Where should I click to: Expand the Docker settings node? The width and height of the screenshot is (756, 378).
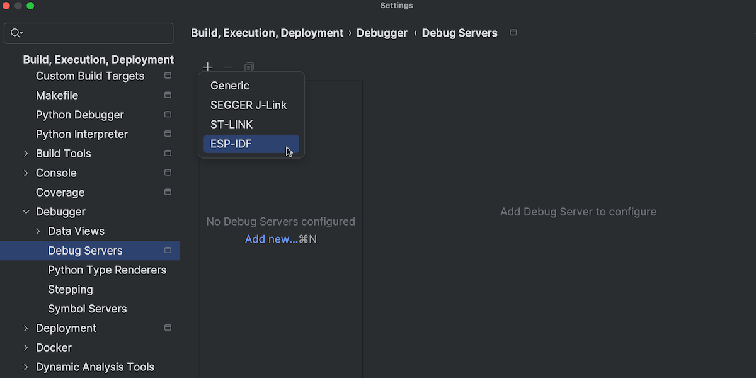click(26, 348)
